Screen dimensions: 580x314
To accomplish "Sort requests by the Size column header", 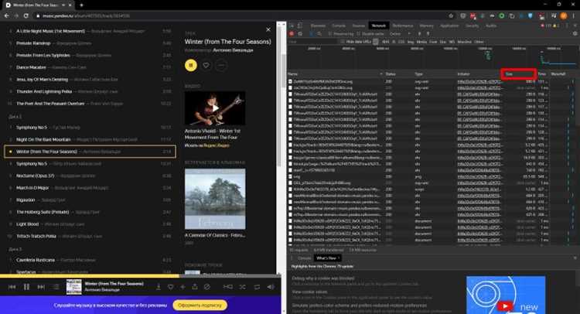I will click(517, 73).
